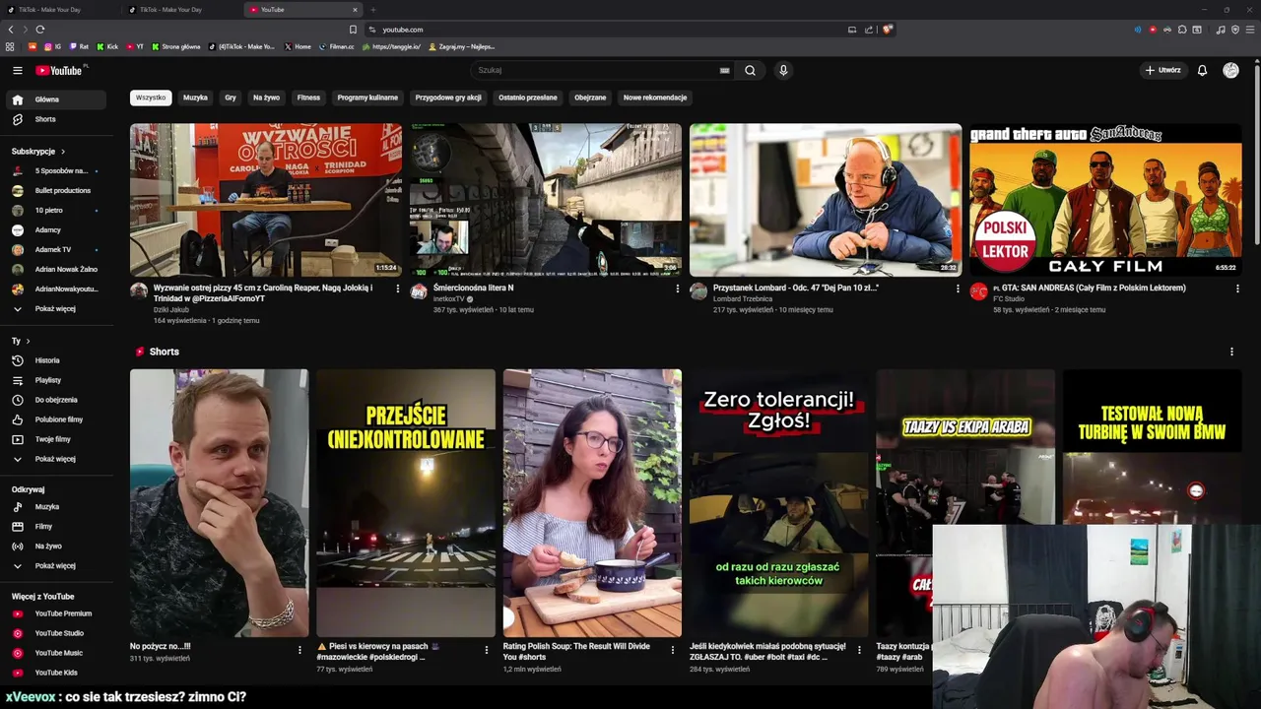Open options for No pożycz no short
The image size is (1261, 709).
(299, 650)
